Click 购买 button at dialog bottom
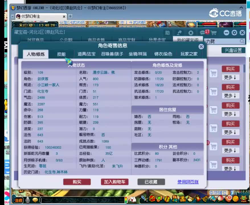Image resolution: width=250 pixels, height=205 pixels. click(77, 182)
